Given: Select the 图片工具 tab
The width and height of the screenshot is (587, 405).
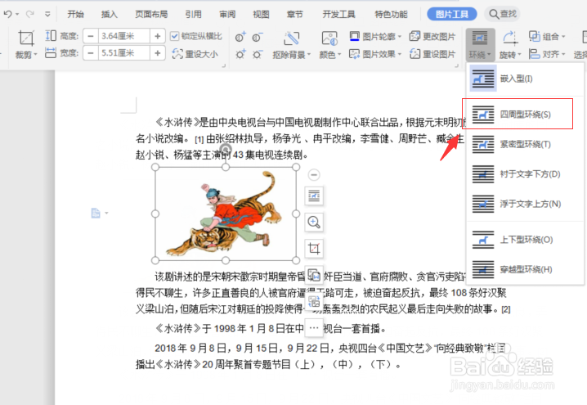Looking at the screenshot, I should coord(452,14).
